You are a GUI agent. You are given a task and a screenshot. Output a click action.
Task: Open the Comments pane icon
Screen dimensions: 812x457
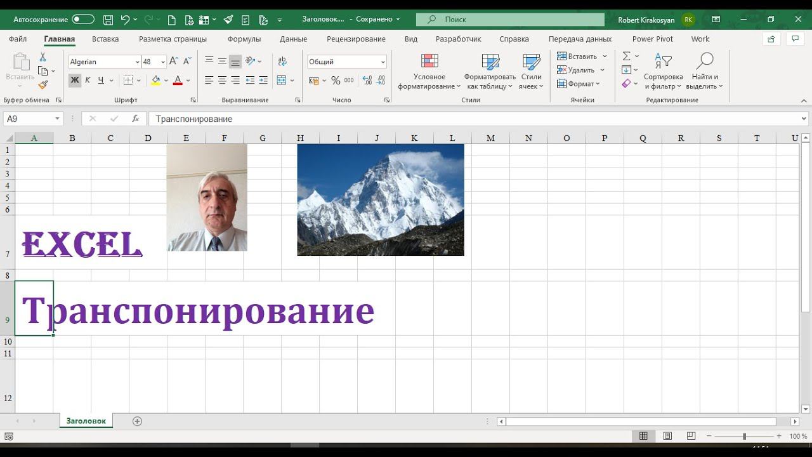(796, 39)
